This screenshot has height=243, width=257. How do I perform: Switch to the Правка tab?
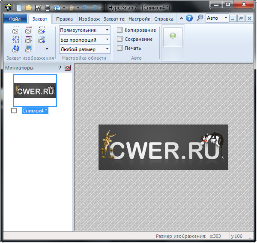click(64, 19)
